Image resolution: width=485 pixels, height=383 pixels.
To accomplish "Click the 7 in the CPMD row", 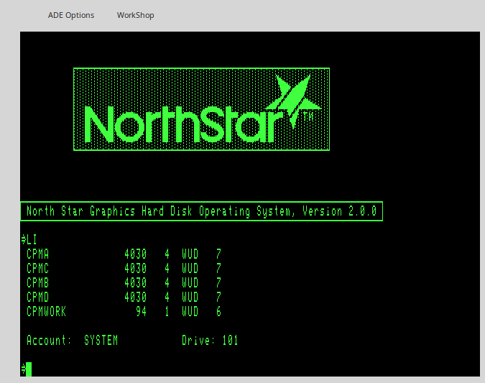I will 218,297.
